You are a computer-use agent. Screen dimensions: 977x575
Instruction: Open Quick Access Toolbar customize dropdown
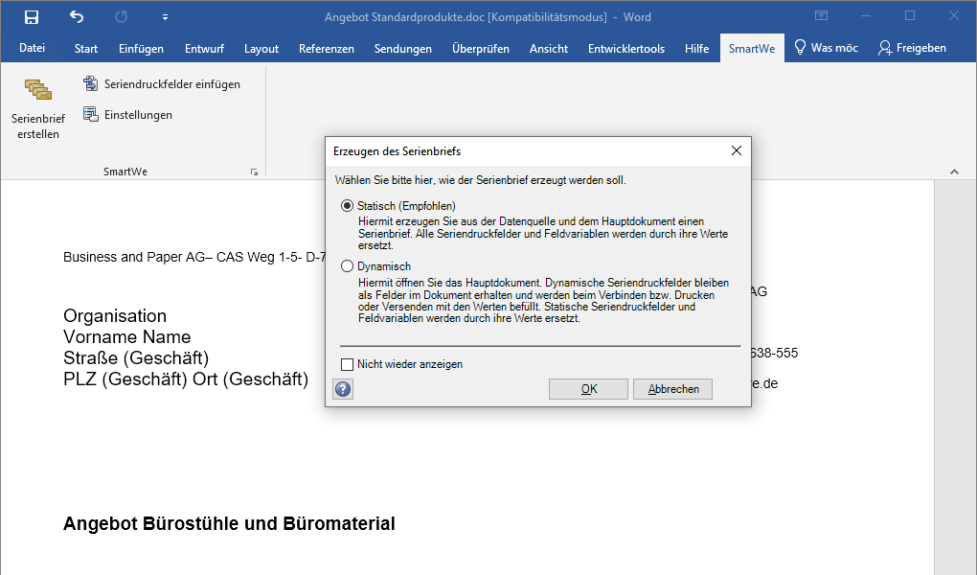[x=165, y=17]
